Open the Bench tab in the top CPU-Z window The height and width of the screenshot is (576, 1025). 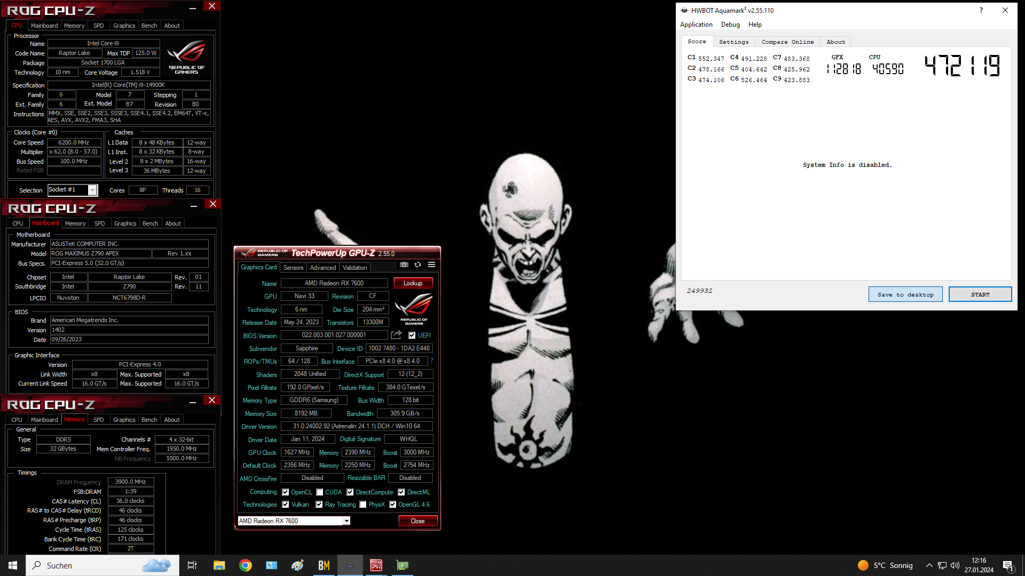pos(149,26)
